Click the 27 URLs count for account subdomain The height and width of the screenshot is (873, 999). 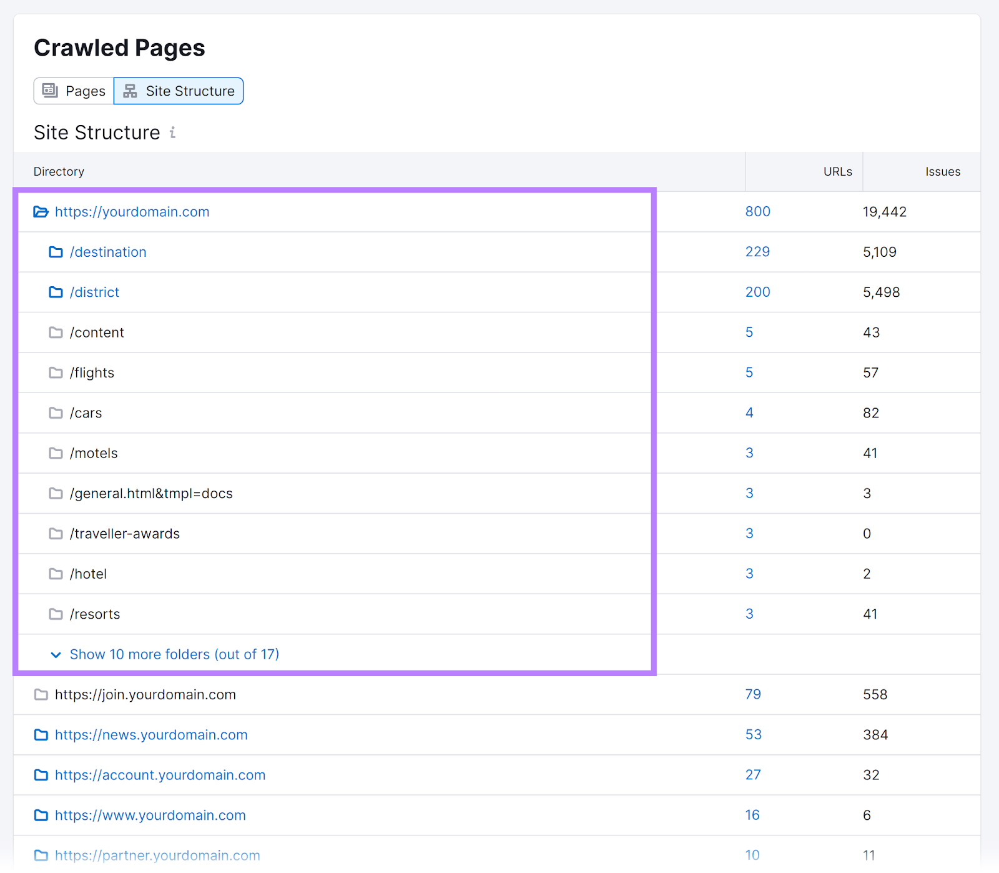pos(753,775)
